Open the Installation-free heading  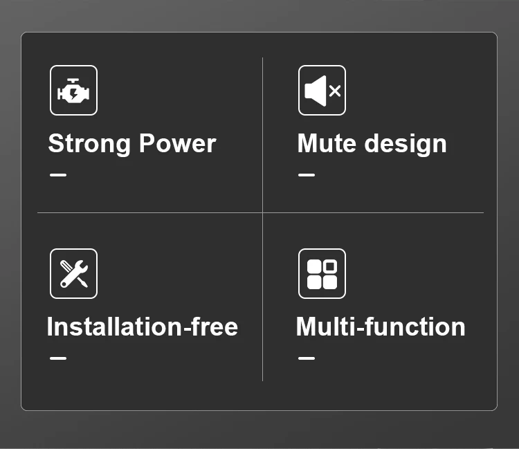[x=142, y=327]
